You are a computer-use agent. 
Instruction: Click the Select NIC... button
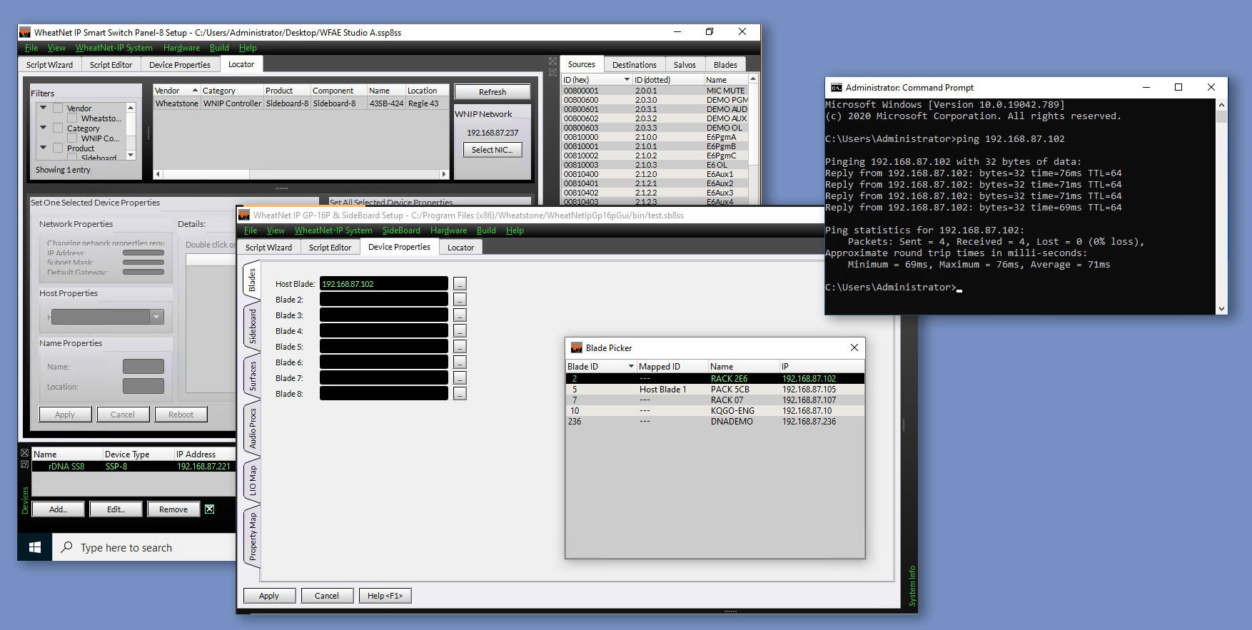493,150
